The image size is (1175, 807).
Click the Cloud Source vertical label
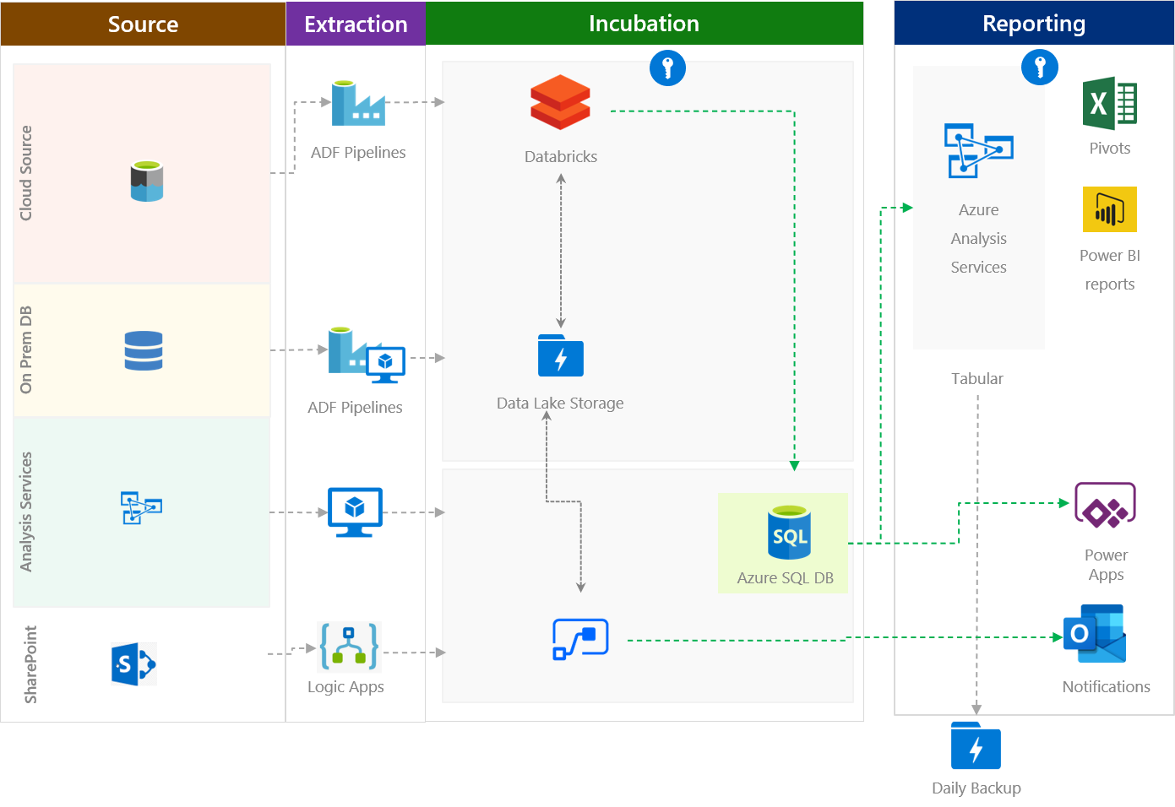[x=26, y=173]
